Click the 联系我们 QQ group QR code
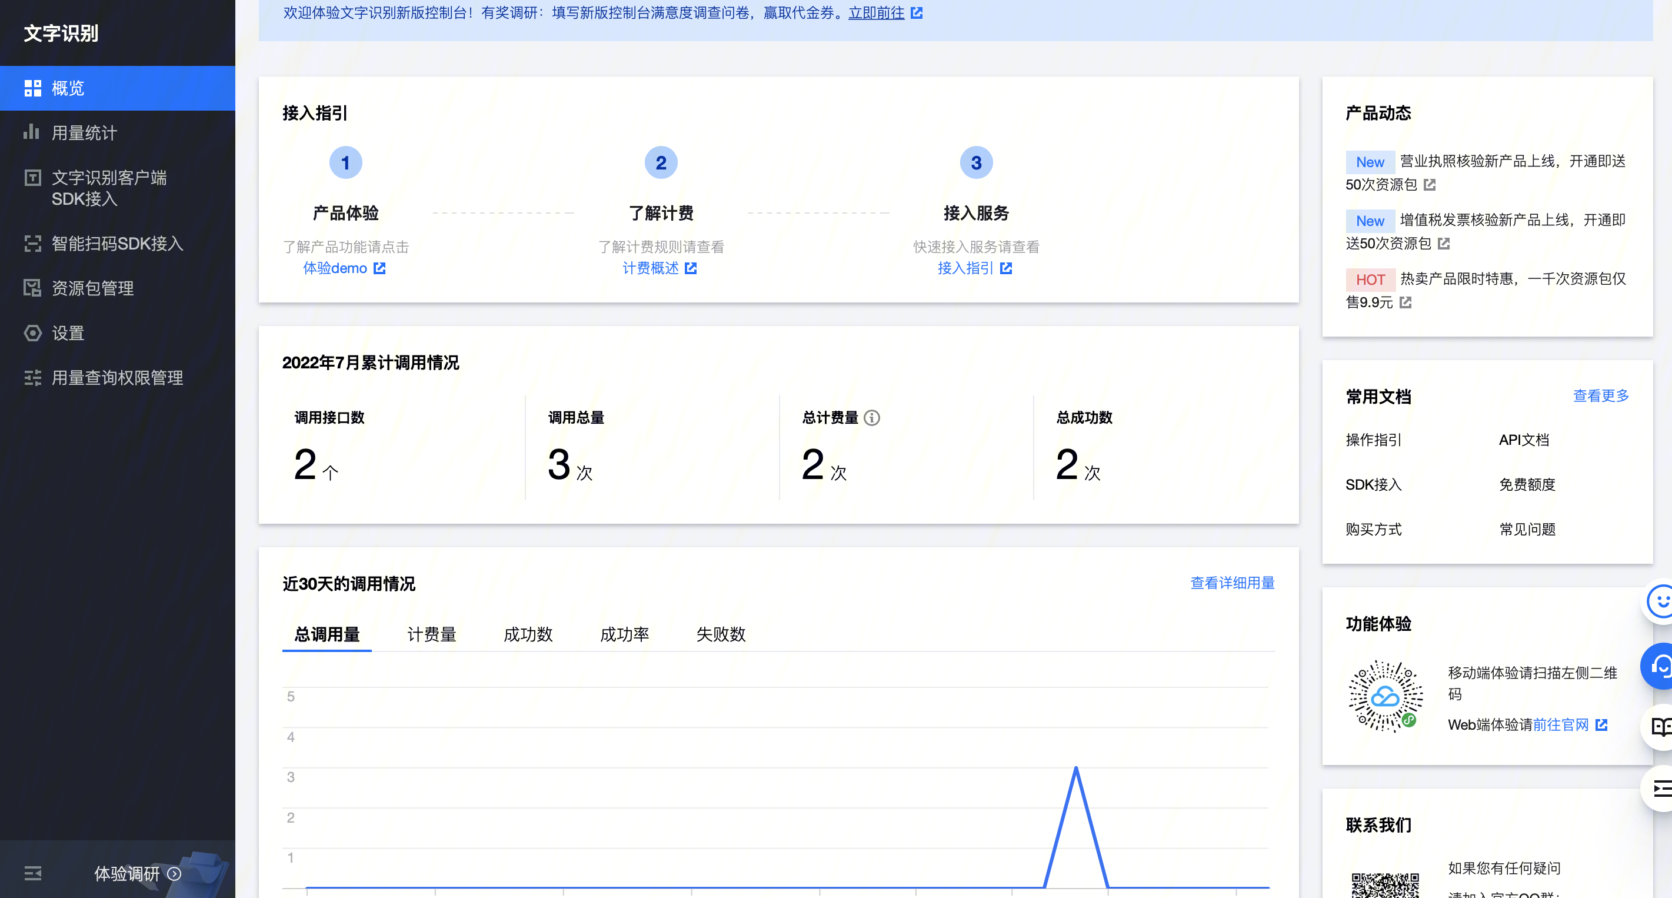The image size is (1672, 898). (1385, 885)
